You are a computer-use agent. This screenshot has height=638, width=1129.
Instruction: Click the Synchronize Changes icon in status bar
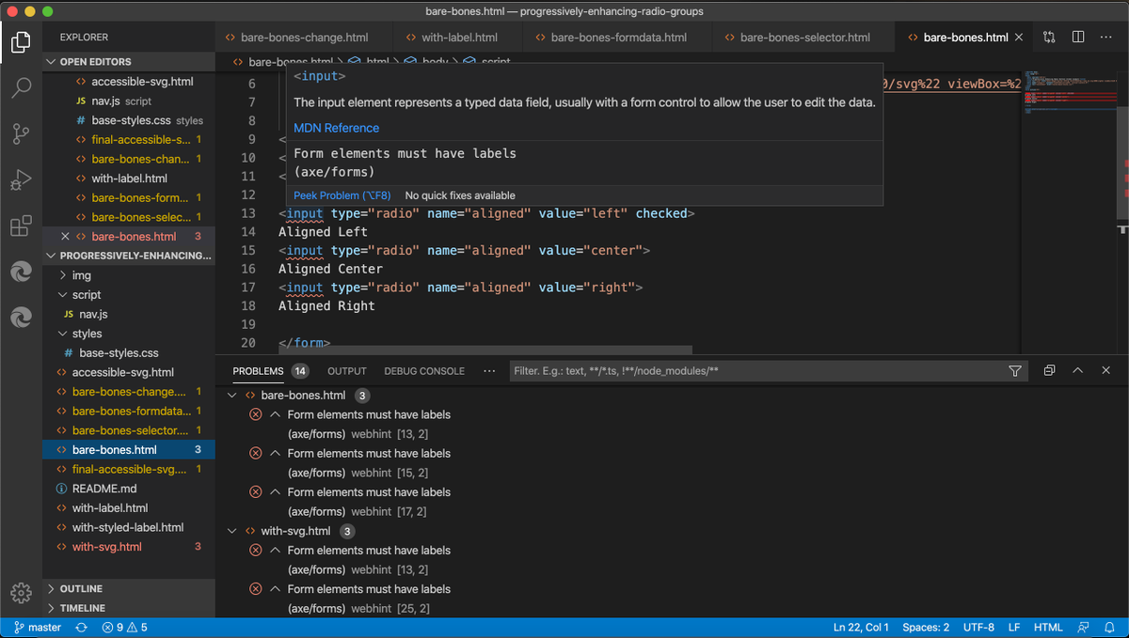[82, 628]
